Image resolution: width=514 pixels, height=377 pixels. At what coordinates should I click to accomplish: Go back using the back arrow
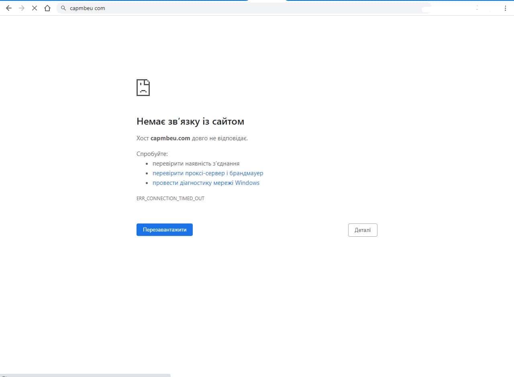(x=9, y=8)
